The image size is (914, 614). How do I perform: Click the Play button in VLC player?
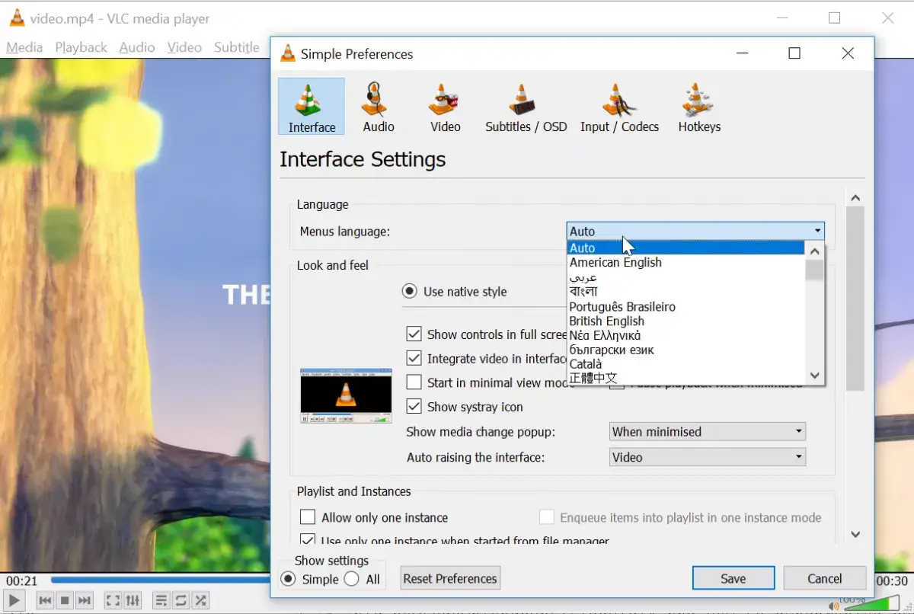pyautogui.click(x=14, y=600)
